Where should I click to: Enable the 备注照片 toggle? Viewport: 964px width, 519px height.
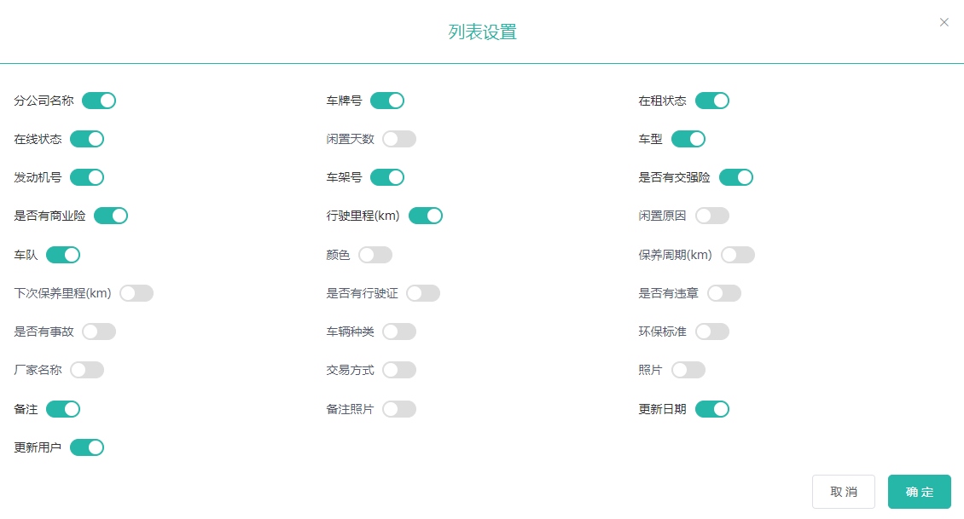(398, 409)
